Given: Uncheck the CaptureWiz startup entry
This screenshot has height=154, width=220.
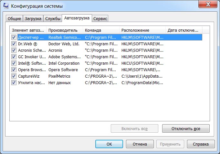Looking at the screenshot, I should pos(14,76).
